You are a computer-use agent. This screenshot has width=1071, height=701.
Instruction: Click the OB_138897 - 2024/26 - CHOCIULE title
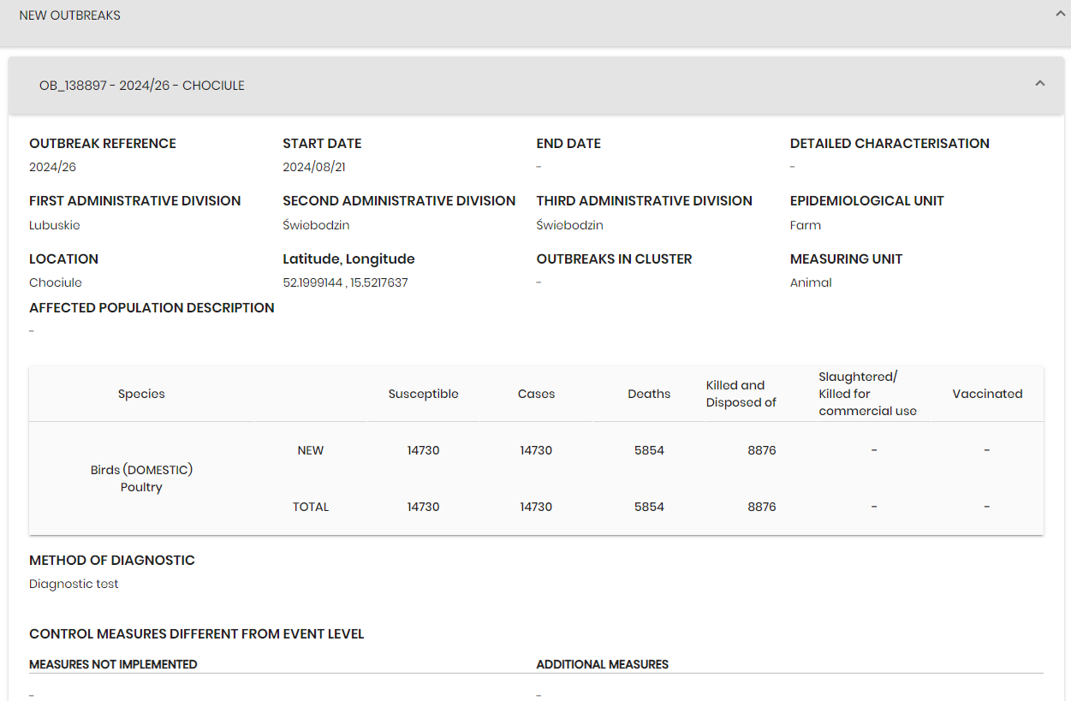pos(142,86)
